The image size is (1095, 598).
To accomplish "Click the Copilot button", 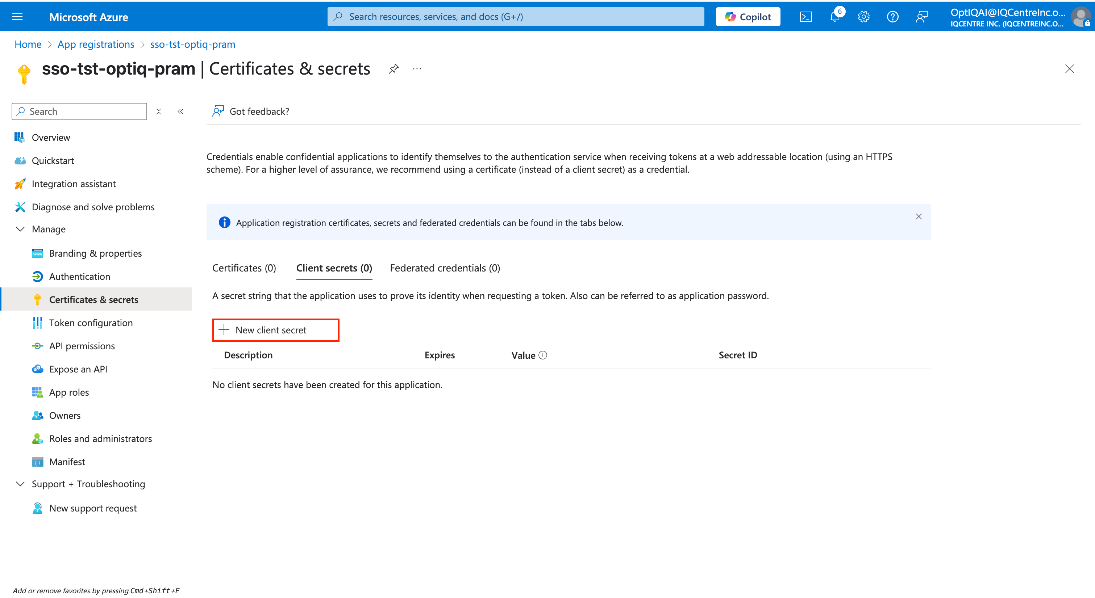I will coord(748,17).
